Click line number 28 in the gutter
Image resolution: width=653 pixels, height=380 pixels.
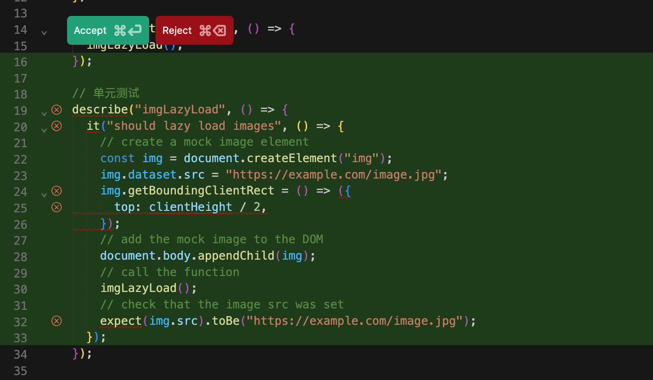pos(20,256)
